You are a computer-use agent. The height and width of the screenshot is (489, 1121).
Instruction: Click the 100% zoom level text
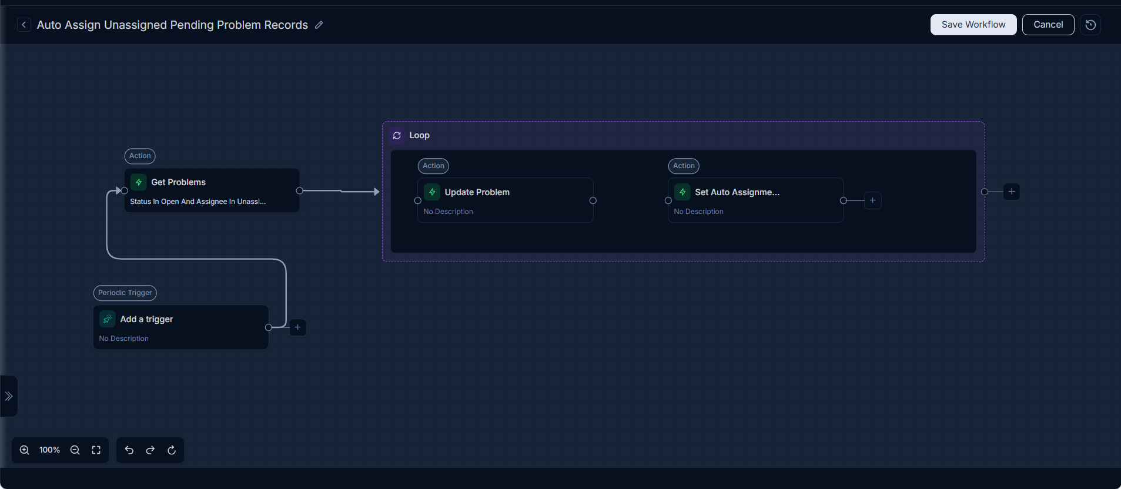pos(49,450)
